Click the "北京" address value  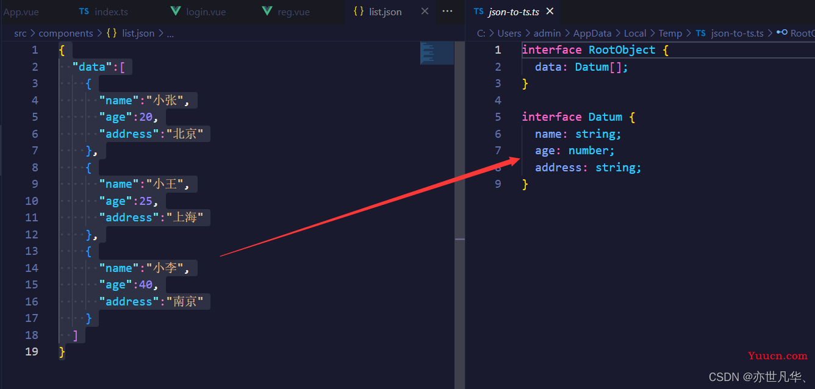tap(185, 134)
